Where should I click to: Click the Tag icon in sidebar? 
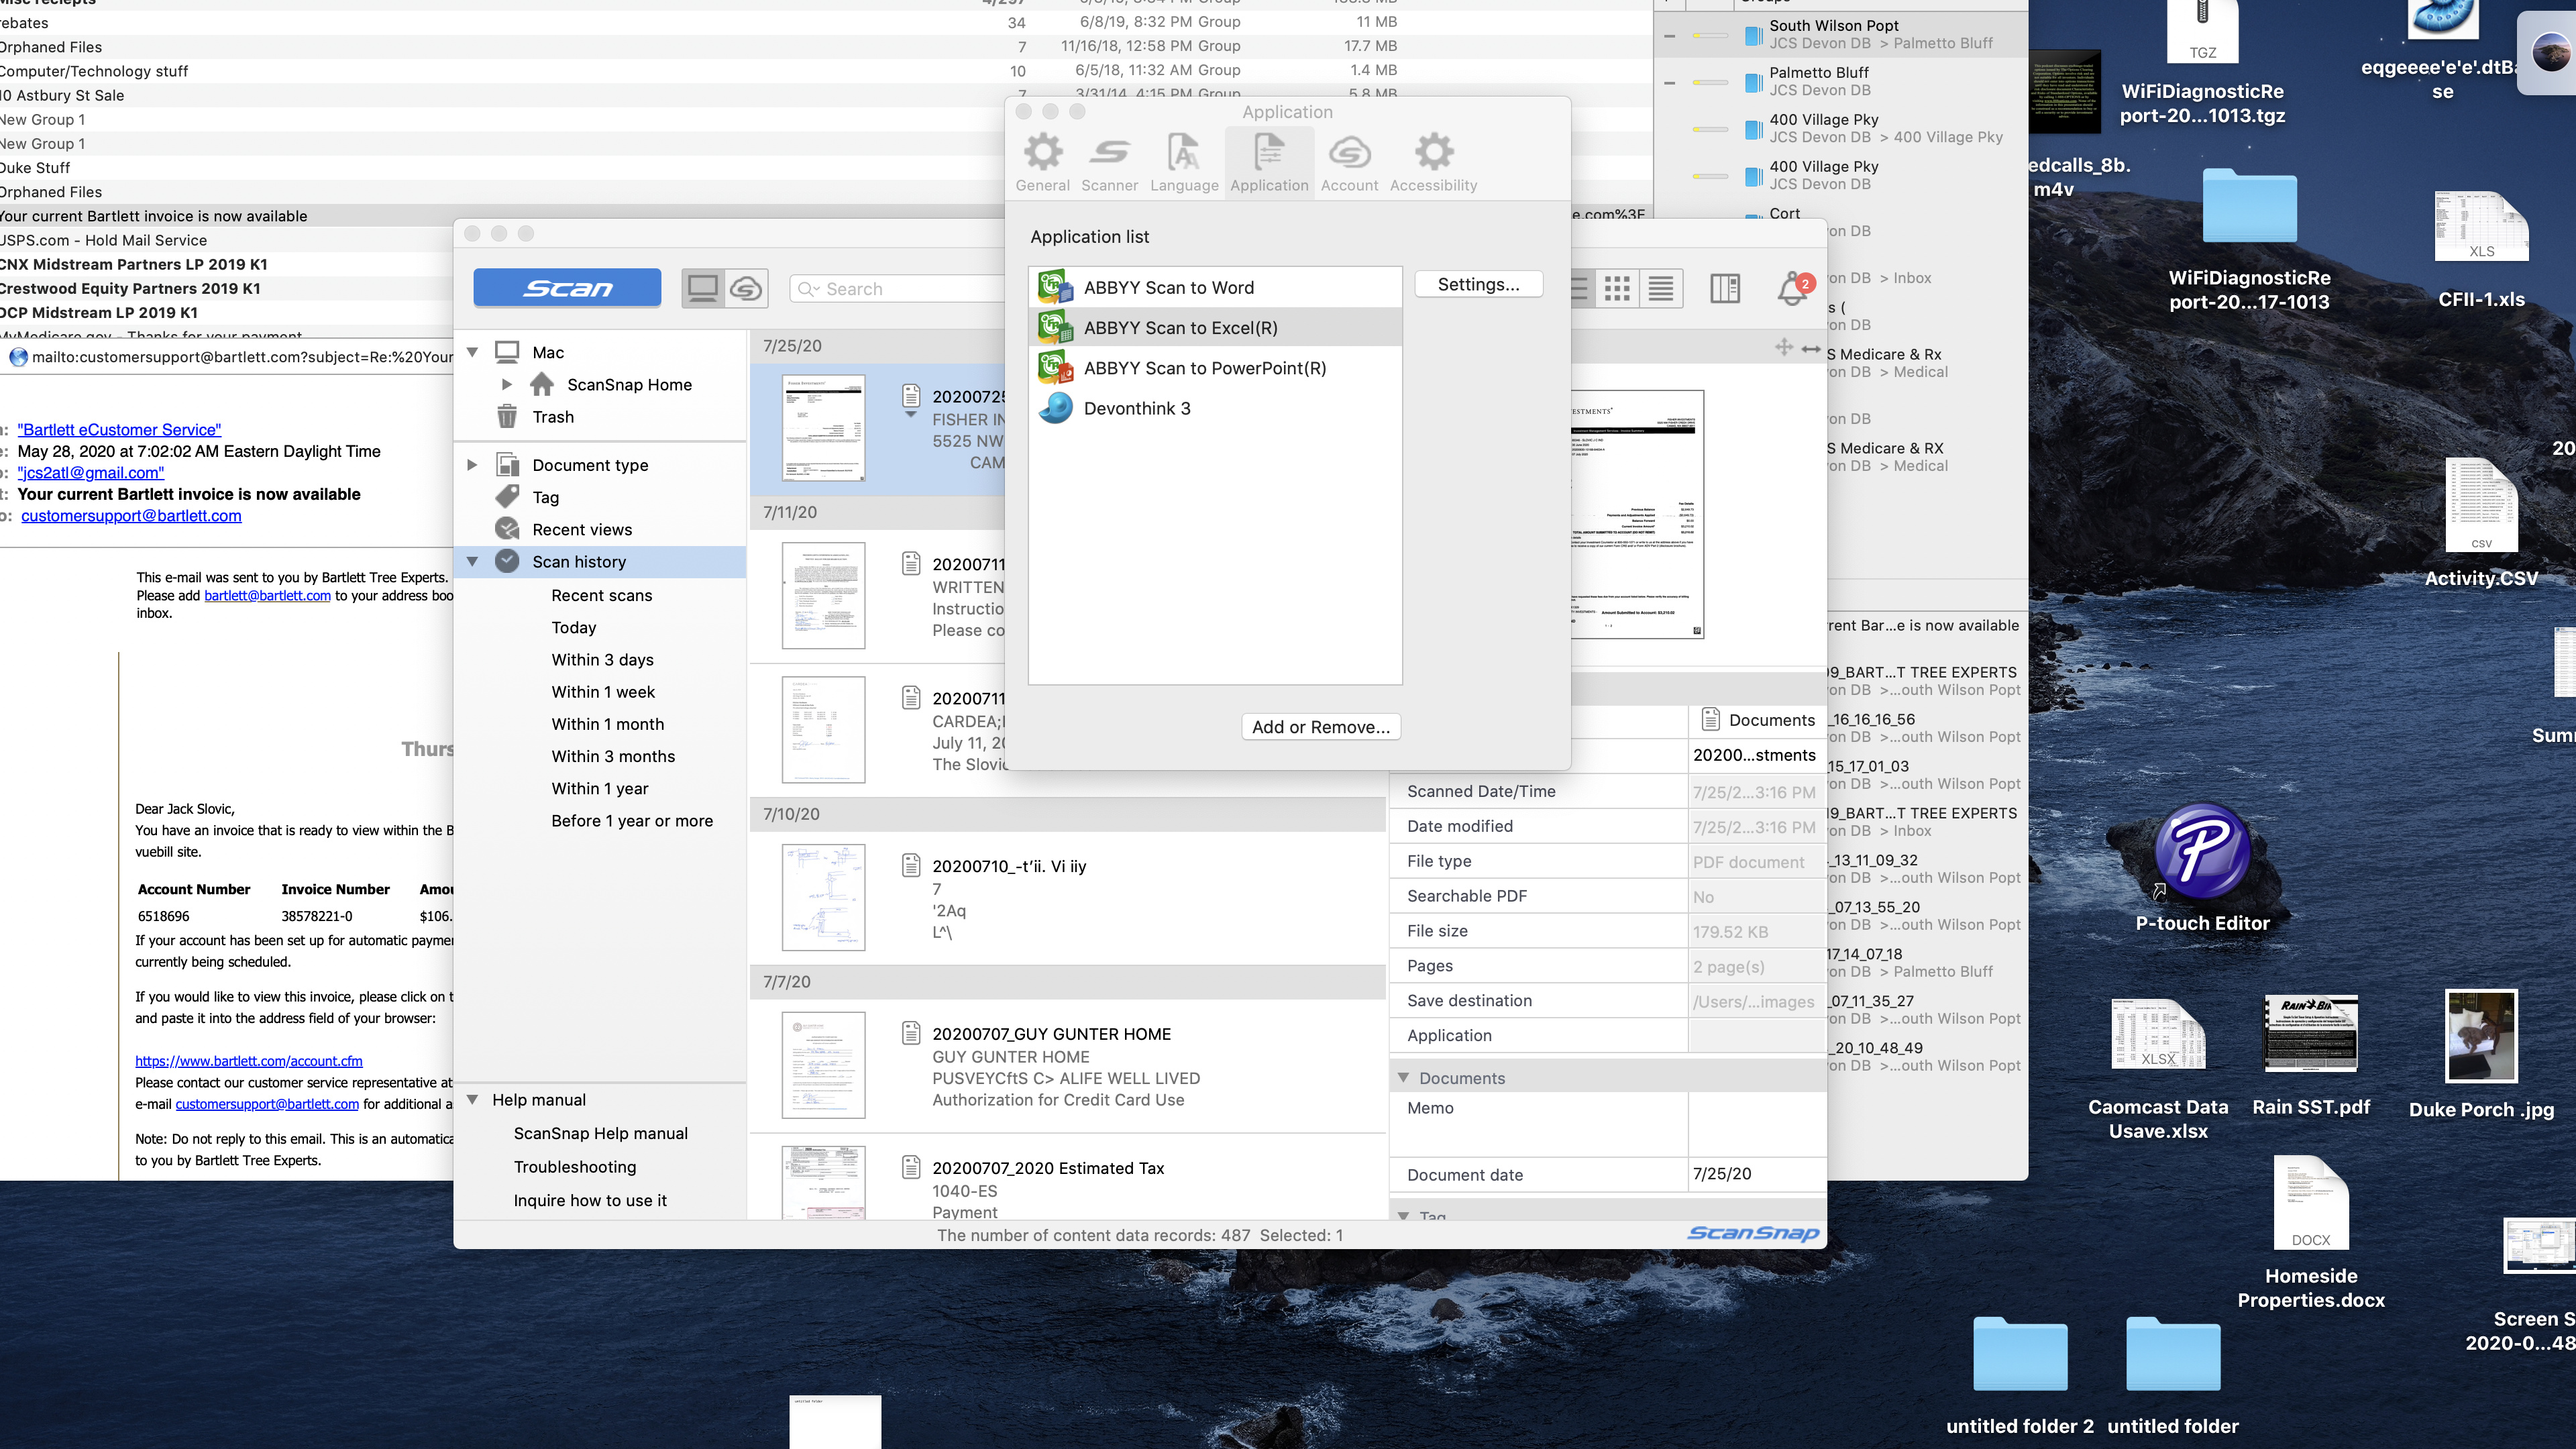point(507,497)
